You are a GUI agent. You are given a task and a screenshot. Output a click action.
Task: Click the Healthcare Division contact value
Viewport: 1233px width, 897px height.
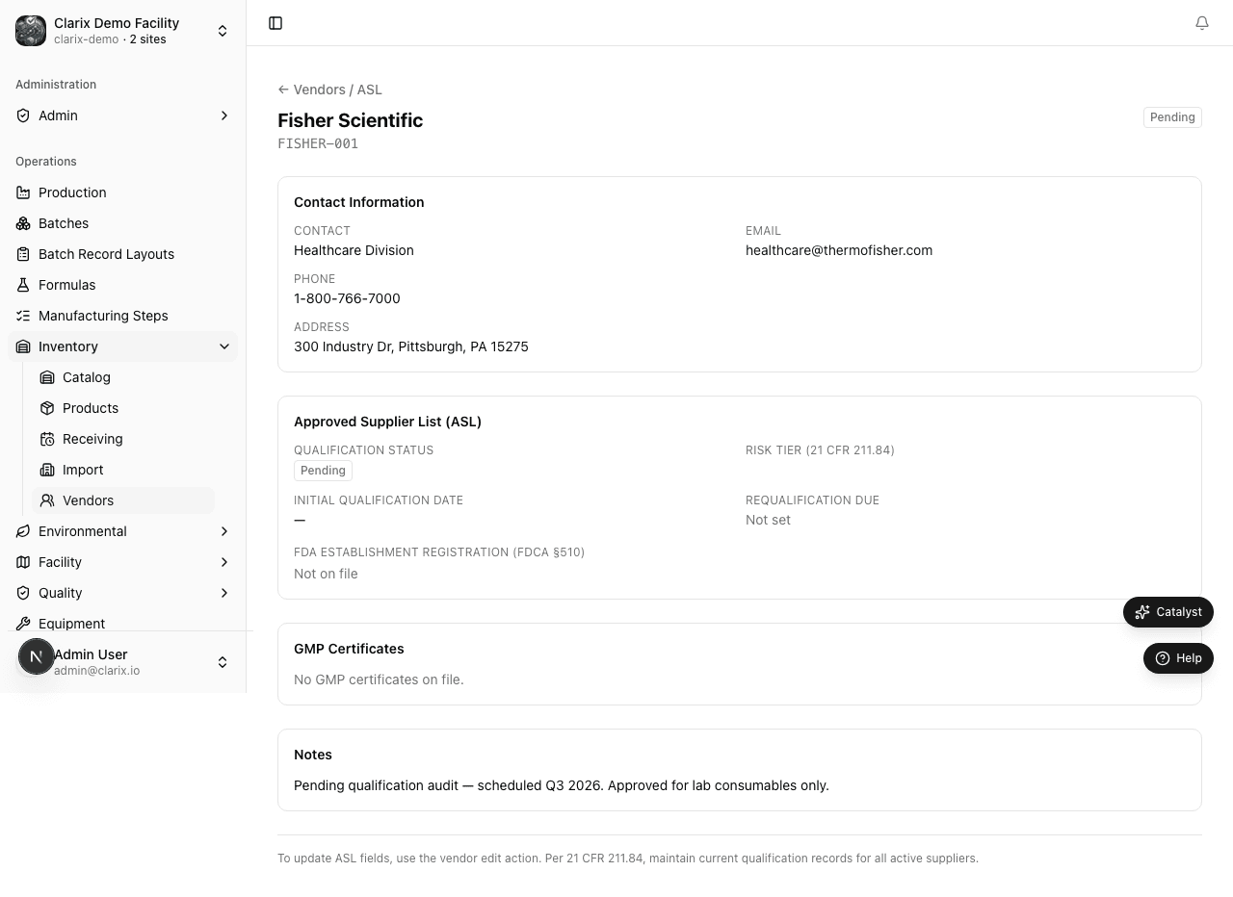(354, 250)
